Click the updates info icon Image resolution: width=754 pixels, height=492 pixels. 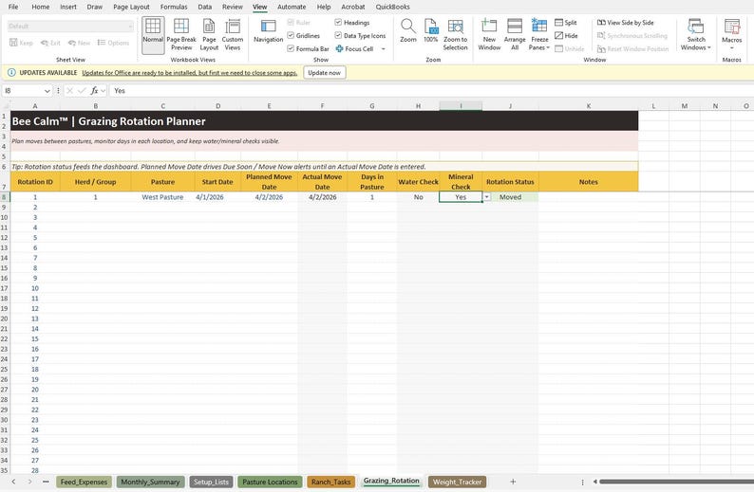(11, 72)
